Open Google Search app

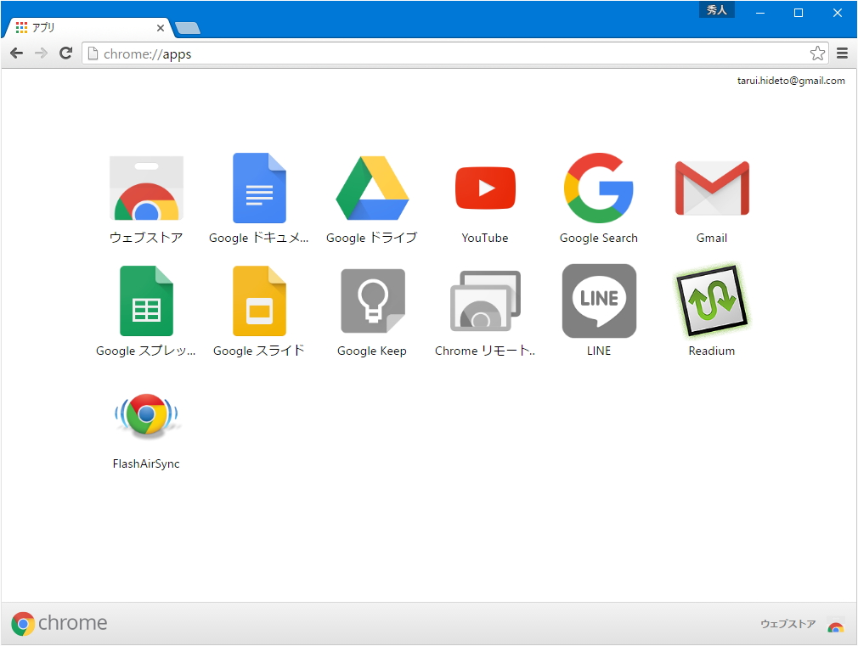[x=599, y=188]
